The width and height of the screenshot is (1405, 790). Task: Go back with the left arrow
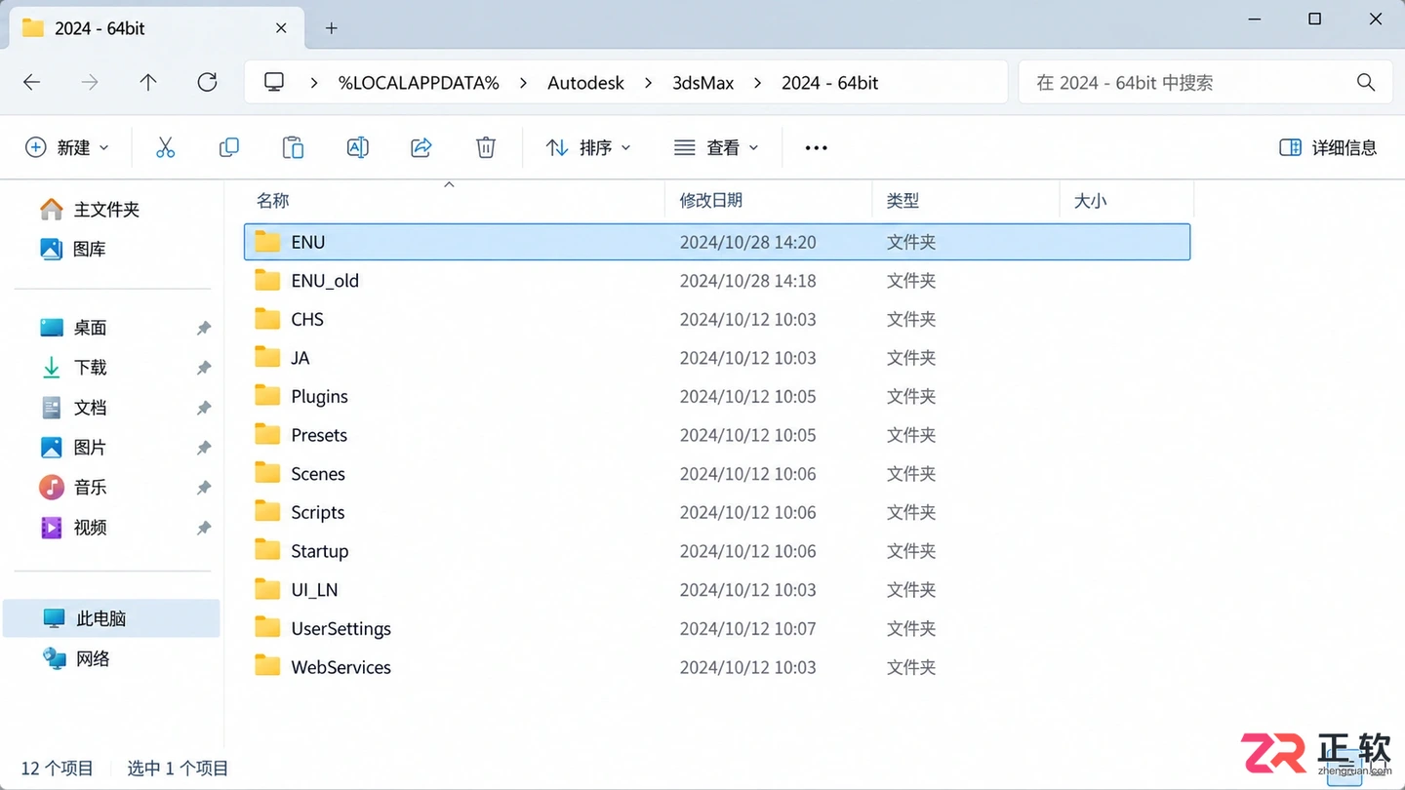click(31, 83)
